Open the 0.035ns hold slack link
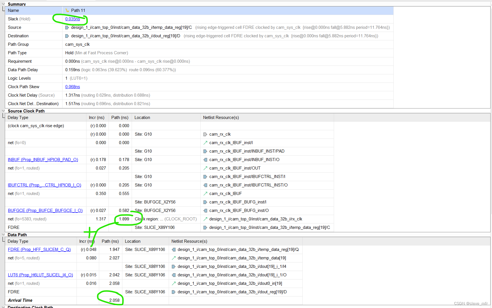Image resolution: width=492 pixels, height=308 pixels. 73,19
